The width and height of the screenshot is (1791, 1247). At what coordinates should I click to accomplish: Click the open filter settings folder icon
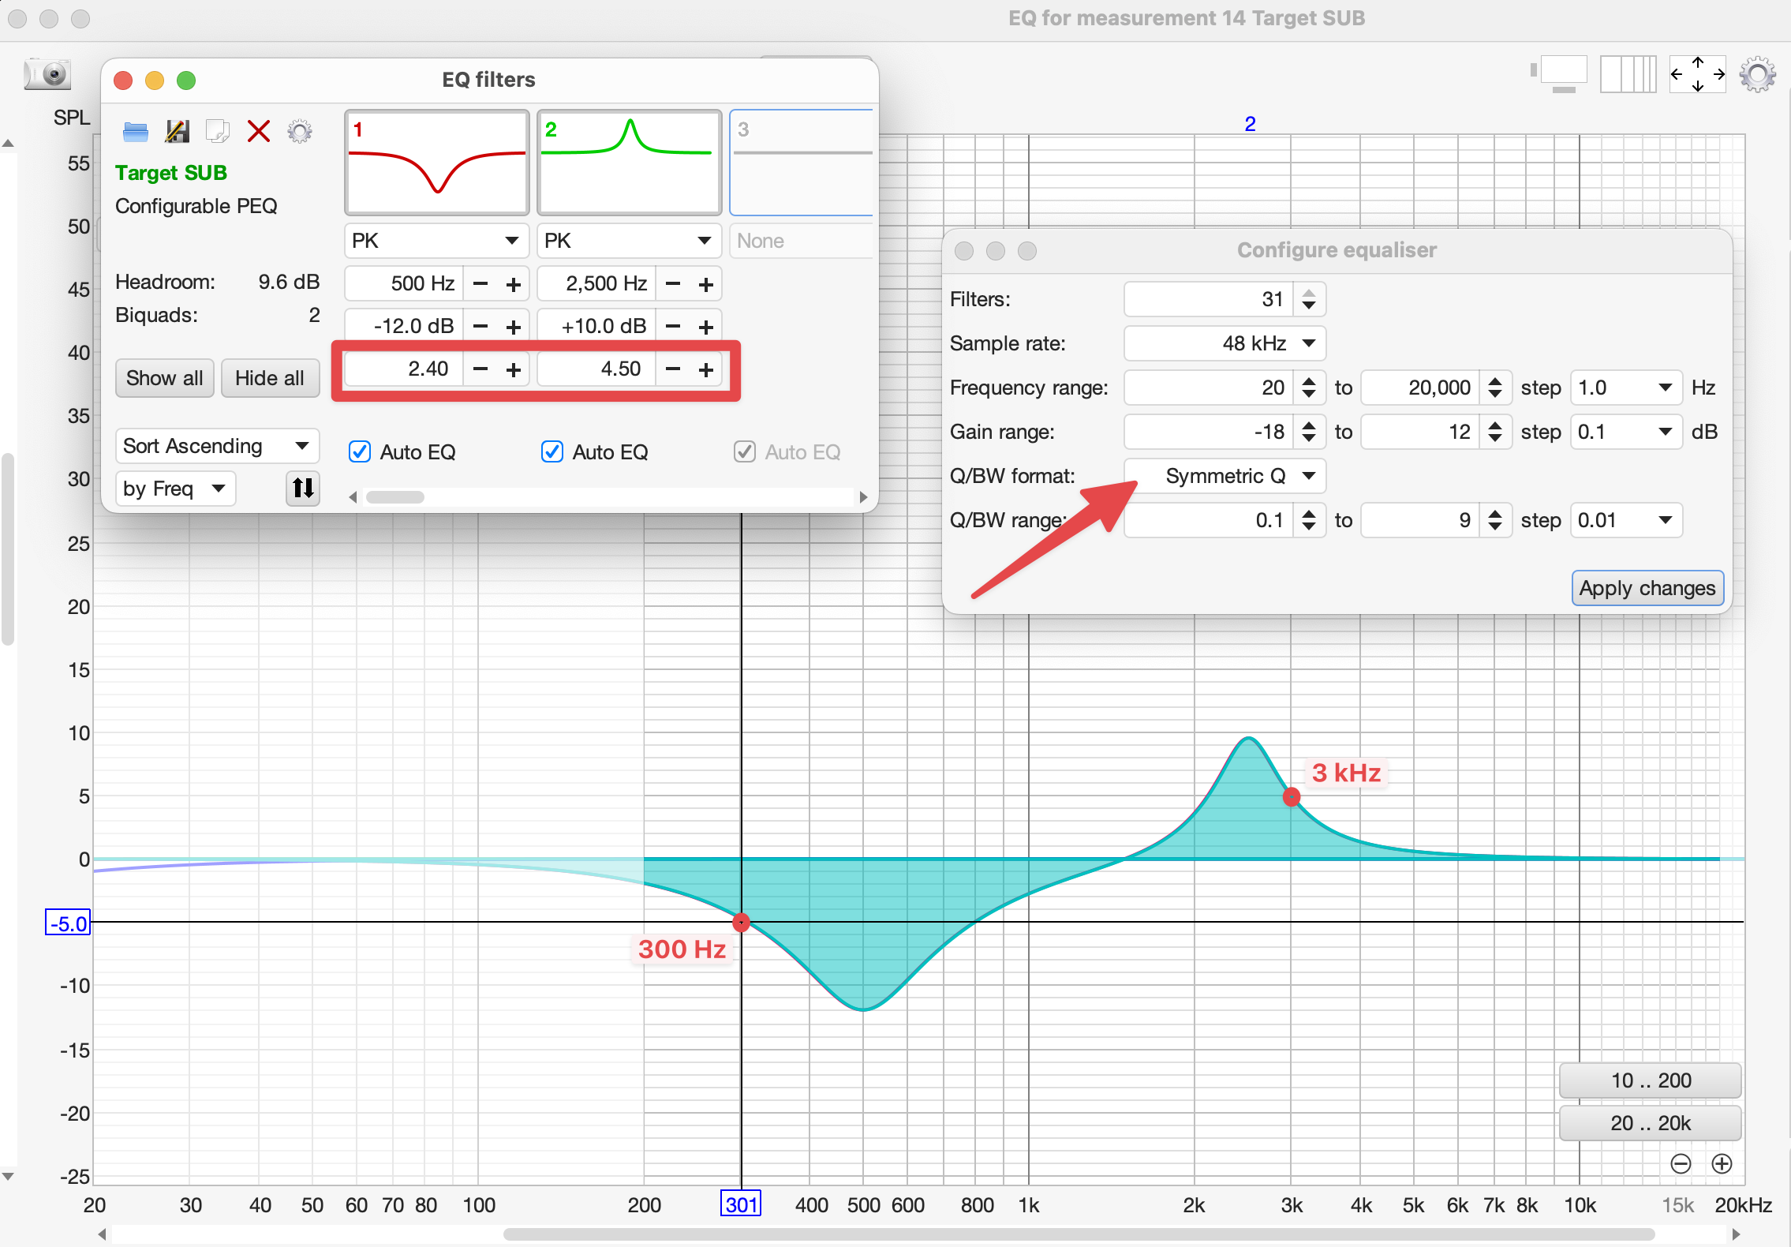click(136, 131)
